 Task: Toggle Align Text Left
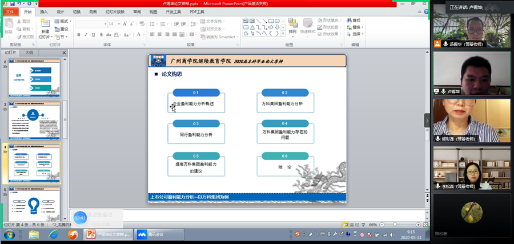point(152,34)
